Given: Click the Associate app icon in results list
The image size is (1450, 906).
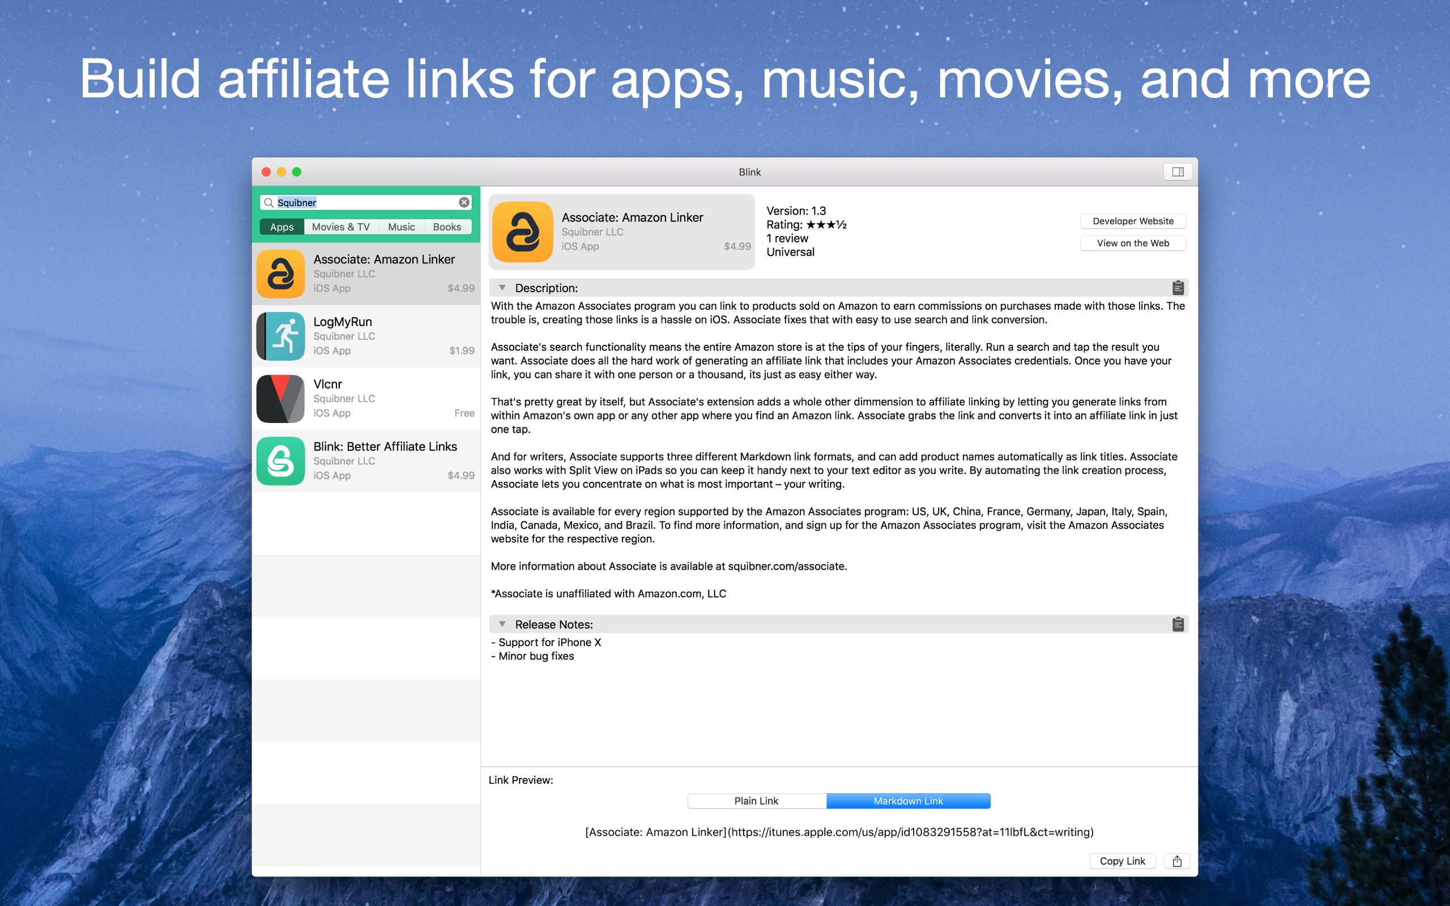Looking at the screenshot, I should 280,274.
